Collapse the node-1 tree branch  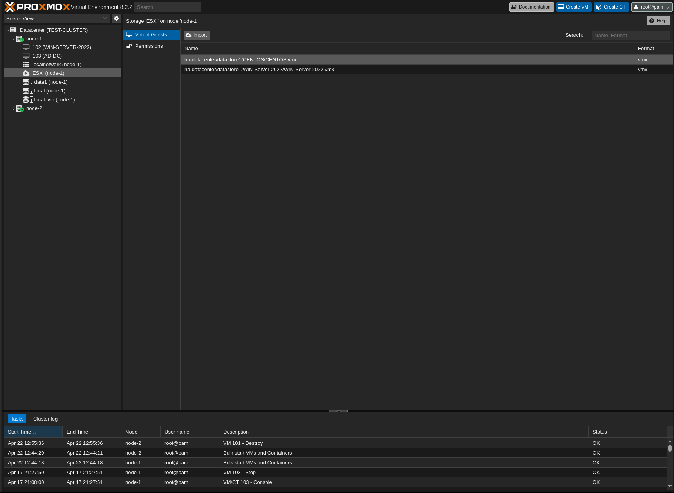point(14,39)
